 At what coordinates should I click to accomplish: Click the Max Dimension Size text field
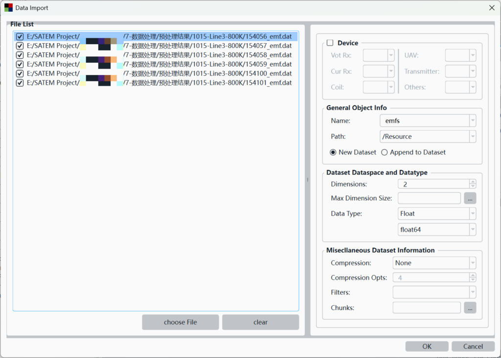tap(429, 198)
